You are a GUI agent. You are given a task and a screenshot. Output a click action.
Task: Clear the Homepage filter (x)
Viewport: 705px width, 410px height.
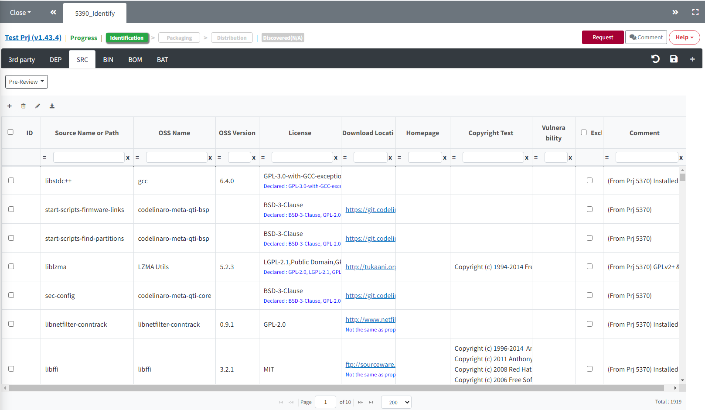tap(445, 157)
